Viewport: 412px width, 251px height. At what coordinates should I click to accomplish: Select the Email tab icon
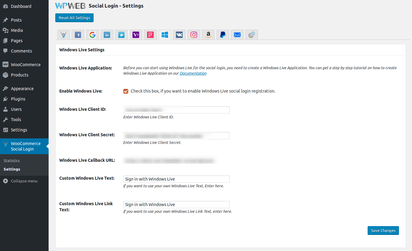coord(237,35)
